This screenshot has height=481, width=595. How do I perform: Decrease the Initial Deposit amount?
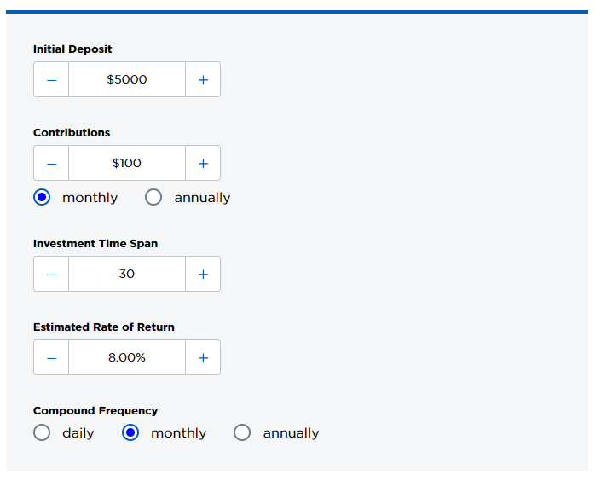(51, 79)
